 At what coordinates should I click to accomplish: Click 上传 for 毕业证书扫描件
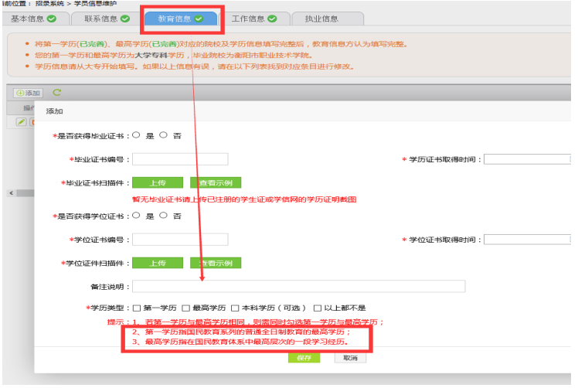click(x=157, y=183)
